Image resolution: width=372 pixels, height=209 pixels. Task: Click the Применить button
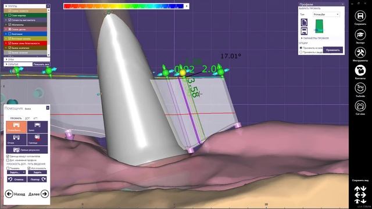click(333, 50)
